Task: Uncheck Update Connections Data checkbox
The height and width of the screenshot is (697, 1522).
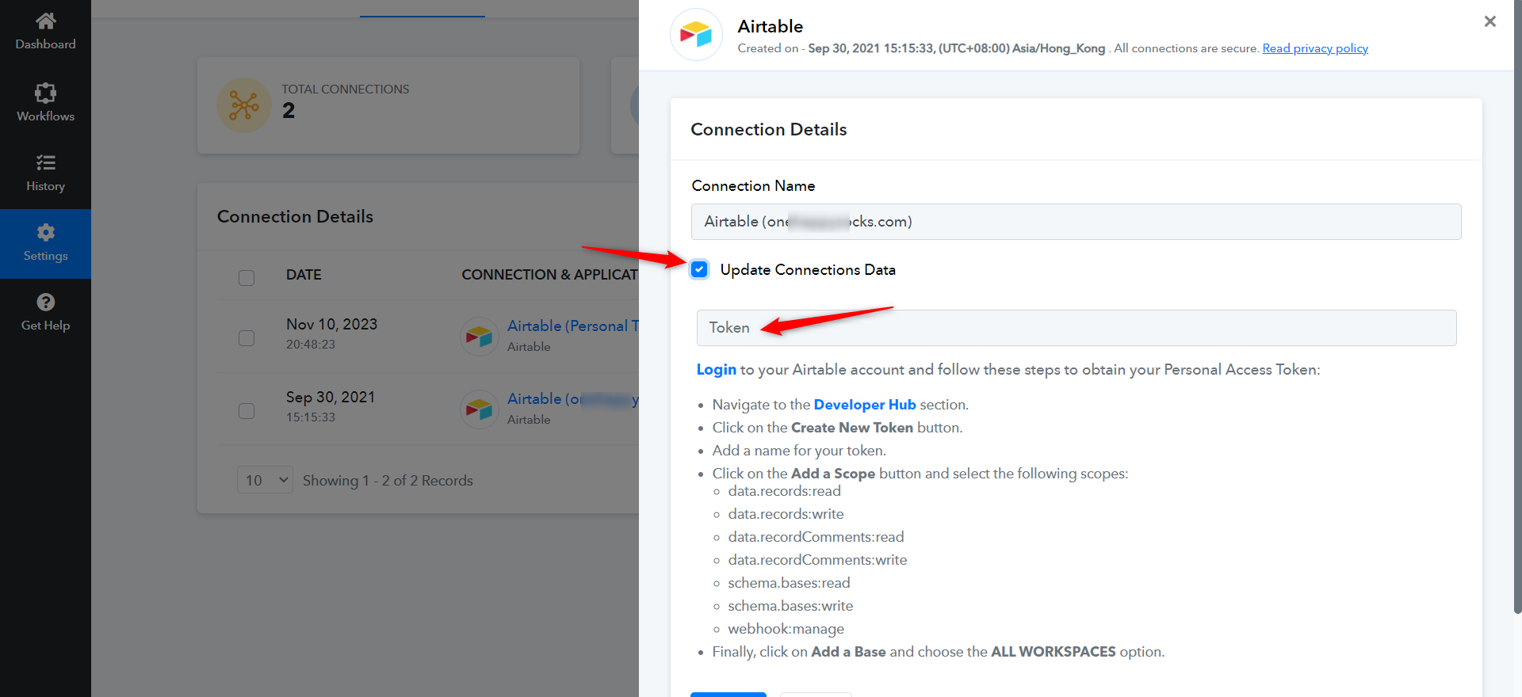Action: 699,269
